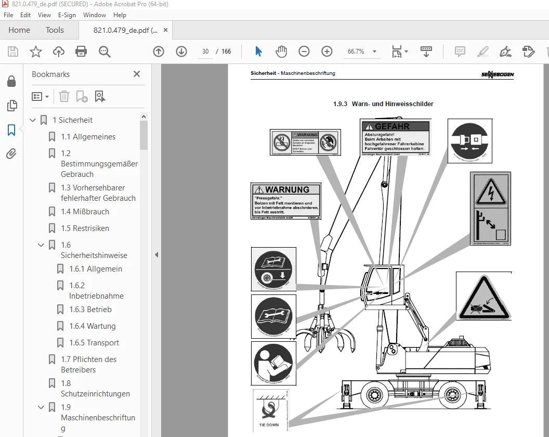The width and height of the screenshot is (549, 437).
Task: Click the Edit PDF stamp icon
Action: pyautogui.click(x=528, y=52)
